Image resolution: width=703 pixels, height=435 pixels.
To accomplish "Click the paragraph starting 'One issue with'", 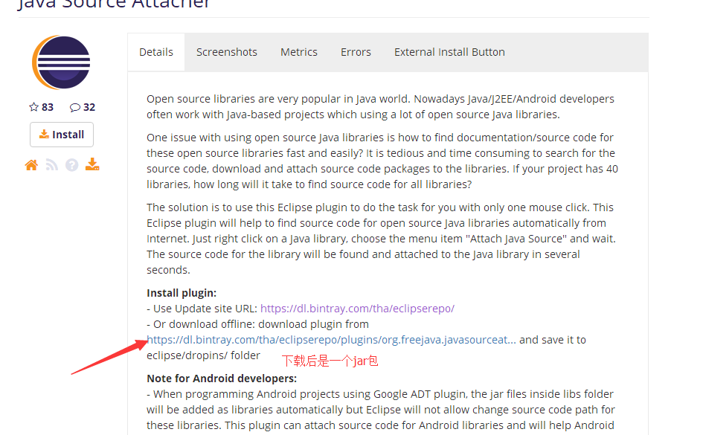I will coord(382,161).
